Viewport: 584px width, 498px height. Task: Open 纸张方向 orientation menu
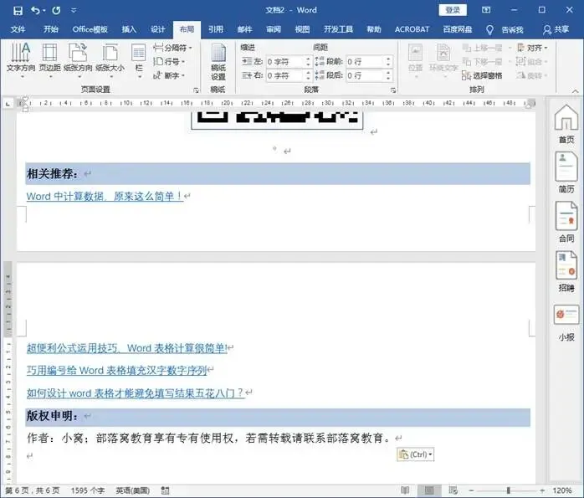coord(78,61)
